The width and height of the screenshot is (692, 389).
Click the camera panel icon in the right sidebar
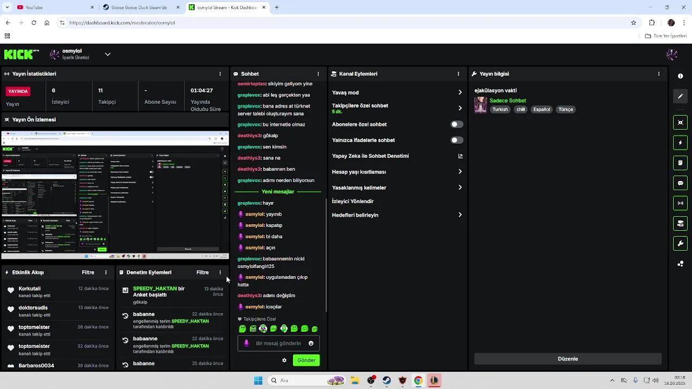pos(681,223)
